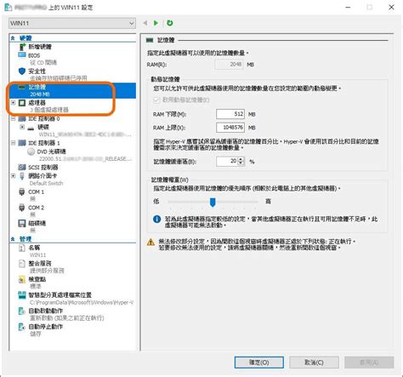This screenshot has height=377, width=403.
Task: Click the OK (確定) button
Action: point(259,363)
